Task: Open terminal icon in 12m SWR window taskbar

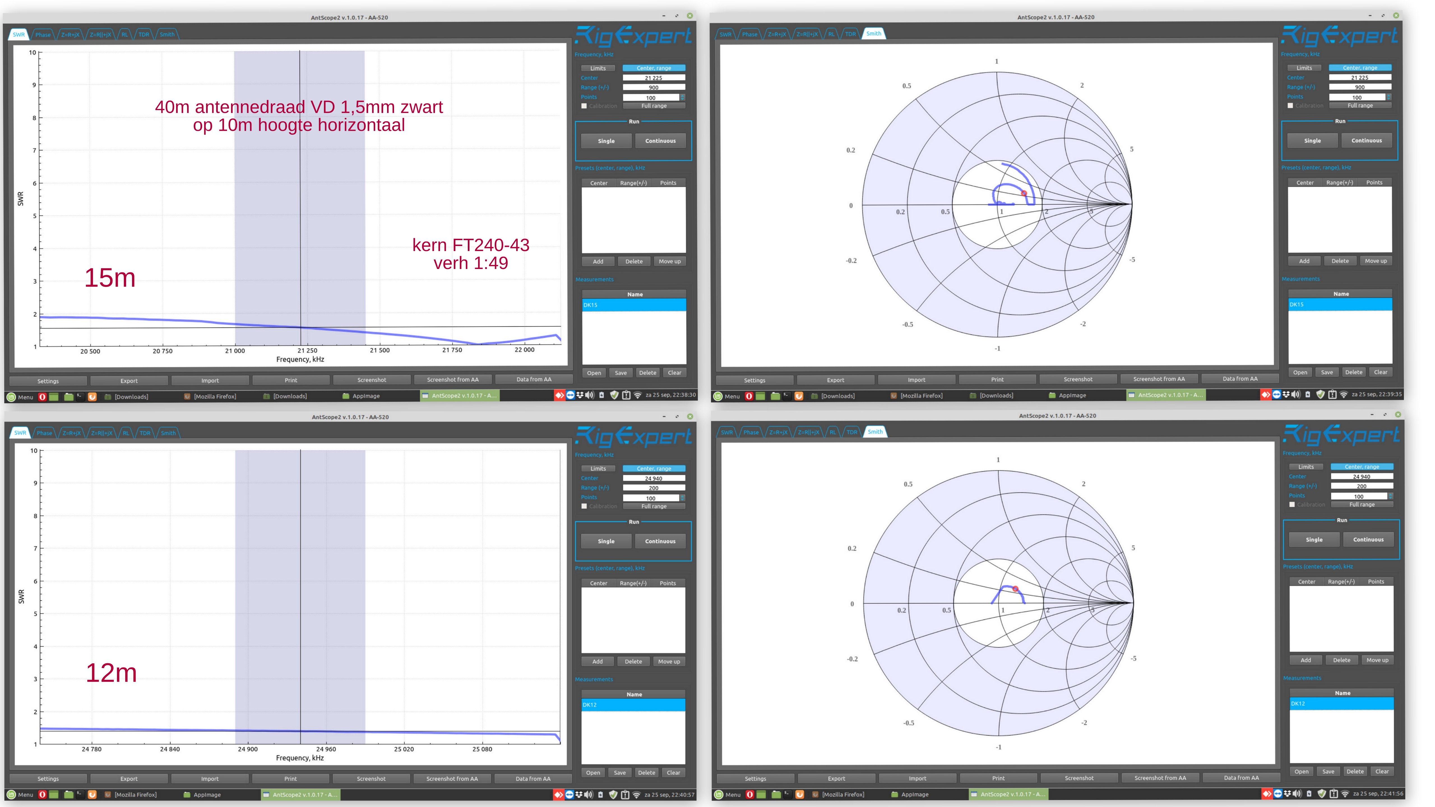Action: 80,795
